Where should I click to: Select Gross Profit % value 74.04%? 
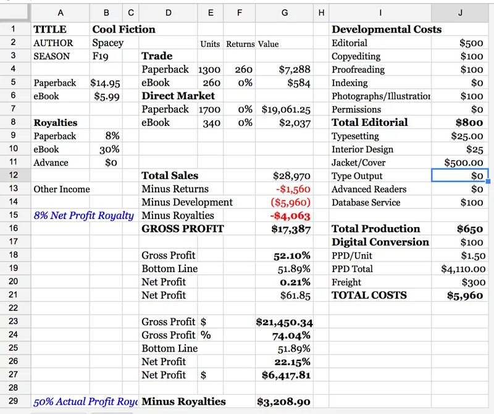click(284, 335)
